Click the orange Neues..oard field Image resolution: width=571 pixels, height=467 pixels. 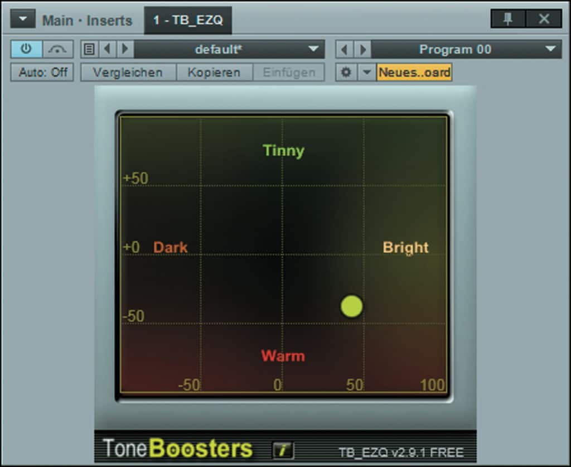414,72
